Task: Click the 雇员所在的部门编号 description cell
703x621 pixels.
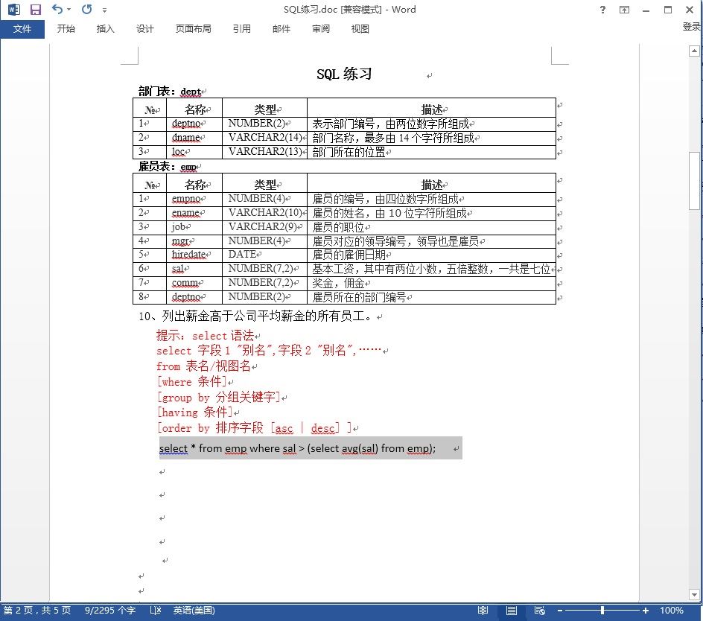Action: click(431, 297)
